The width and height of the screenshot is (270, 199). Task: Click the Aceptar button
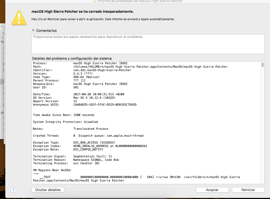(x=212, y=190)
